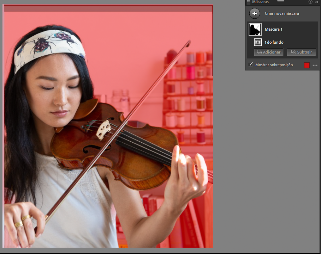Click the 'Mostrar sobreposição' text label
The width and height of the screenshot is (321, 254).
274,65
